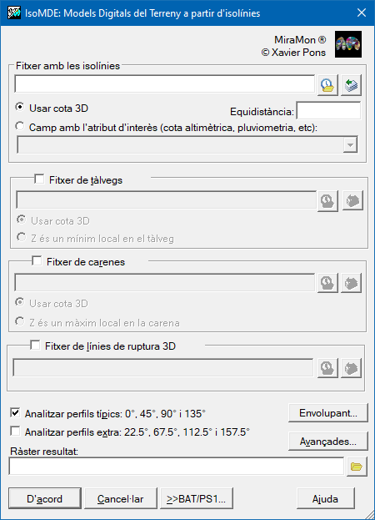Check Analitzar perfils extra option
The height and width of the screenshot is (520, 375).
coord(15,432)
